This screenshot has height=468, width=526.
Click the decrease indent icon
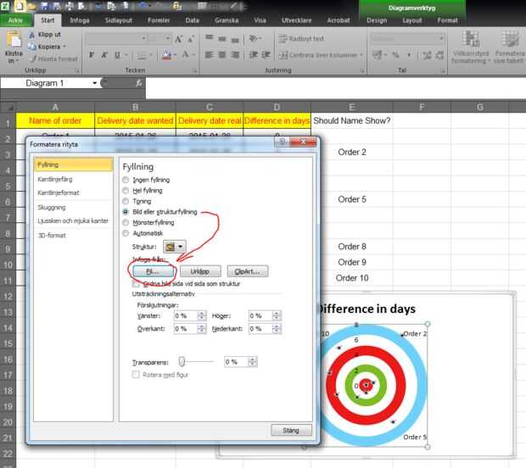pyautogui.click(x=254, y=54)
